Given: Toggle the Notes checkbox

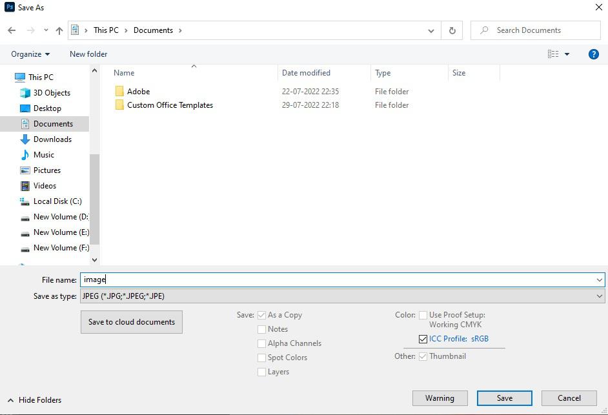Looking at the screenshot, I should click(x=262, y=329).
